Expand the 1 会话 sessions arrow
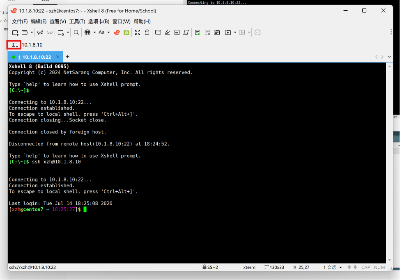The height and width of the screenshot is (280, 400). coord(340,267)
